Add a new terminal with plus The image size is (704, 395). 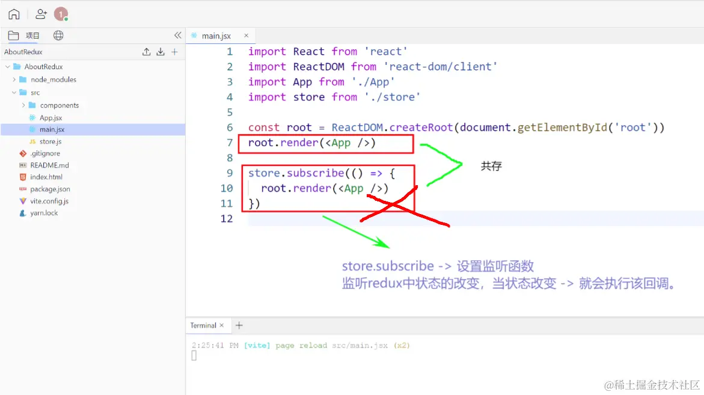(239, 325)
